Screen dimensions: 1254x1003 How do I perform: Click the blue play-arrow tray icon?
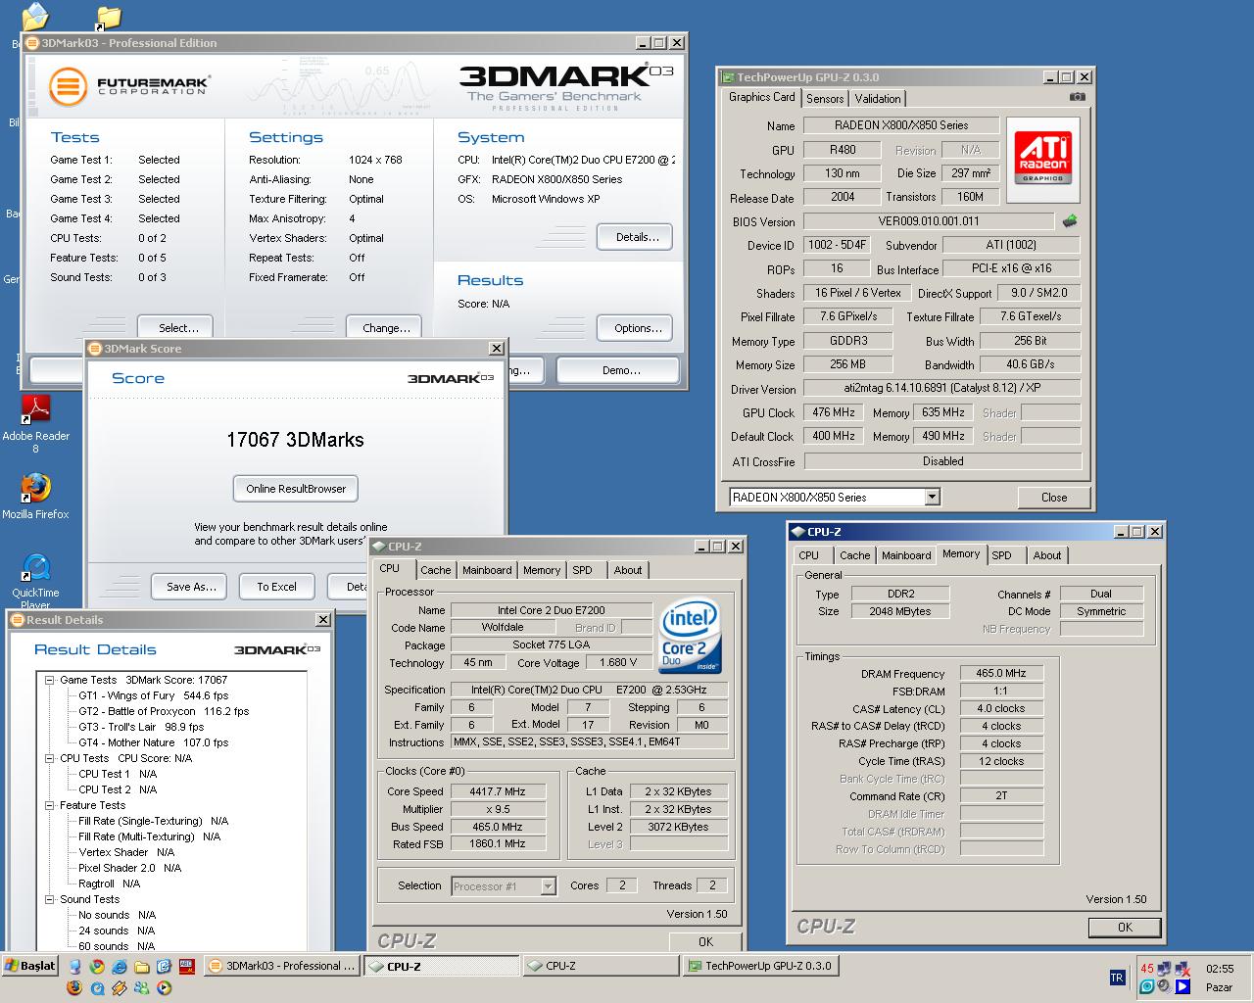(1182, 986)
